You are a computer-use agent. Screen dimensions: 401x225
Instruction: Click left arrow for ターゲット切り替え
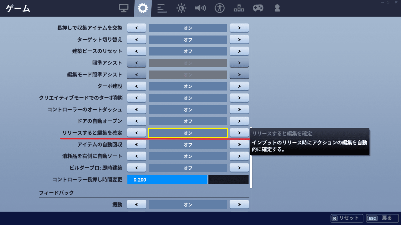coord(137,40)
